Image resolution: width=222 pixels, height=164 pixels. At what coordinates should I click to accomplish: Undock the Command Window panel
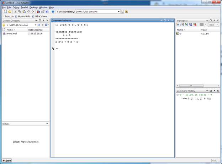pyautogui.click(x=168, y=21)
